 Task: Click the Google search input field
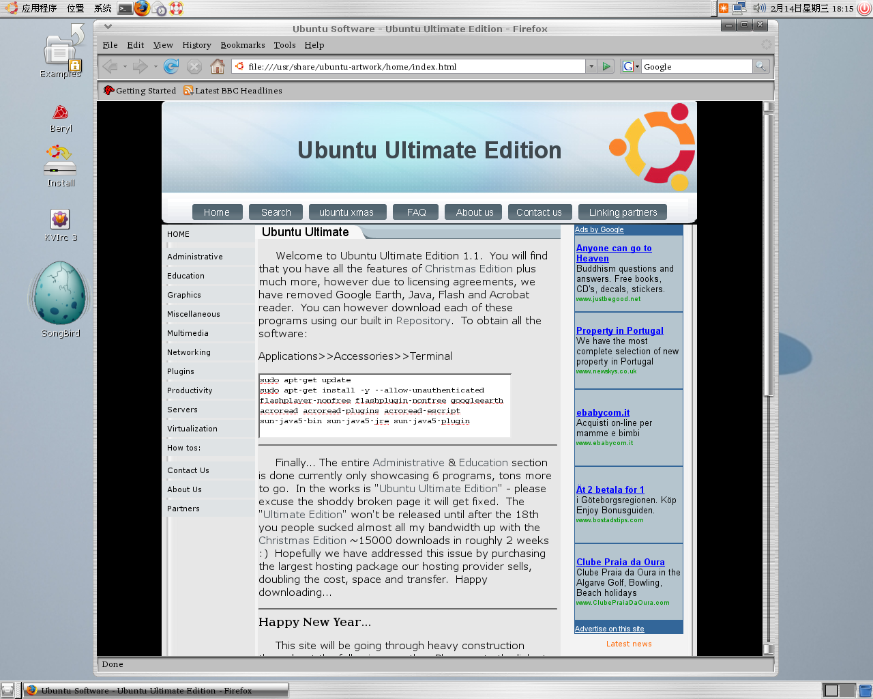(x=696, y=66)
